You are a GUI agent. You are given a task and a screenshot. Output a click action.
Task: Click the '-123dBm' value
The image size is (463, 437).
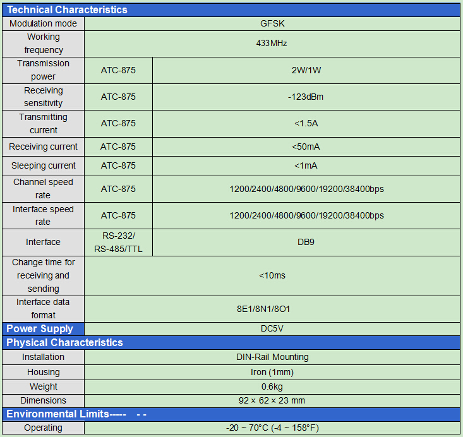pyautogui.click(x=306, y=97)
